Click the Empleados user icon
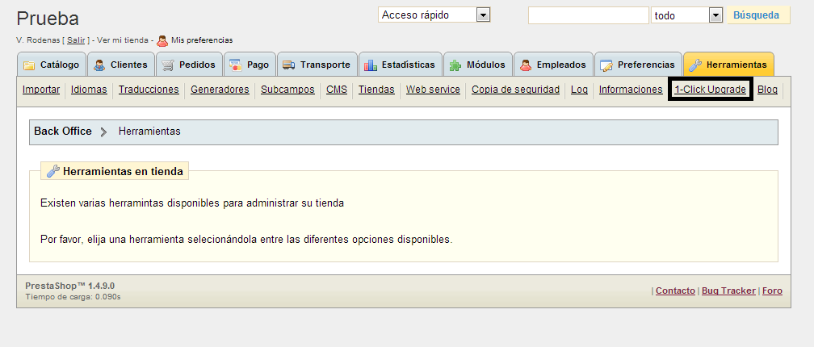The height and width of the screenshot is (347, 814). coord(526,65)
